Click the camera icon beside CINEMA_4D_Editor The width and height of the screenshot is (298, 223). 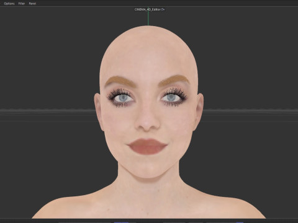(x=163, y=9)
